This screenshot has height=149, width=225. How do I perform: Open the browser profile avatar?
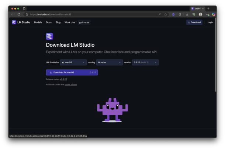(200, 14)
